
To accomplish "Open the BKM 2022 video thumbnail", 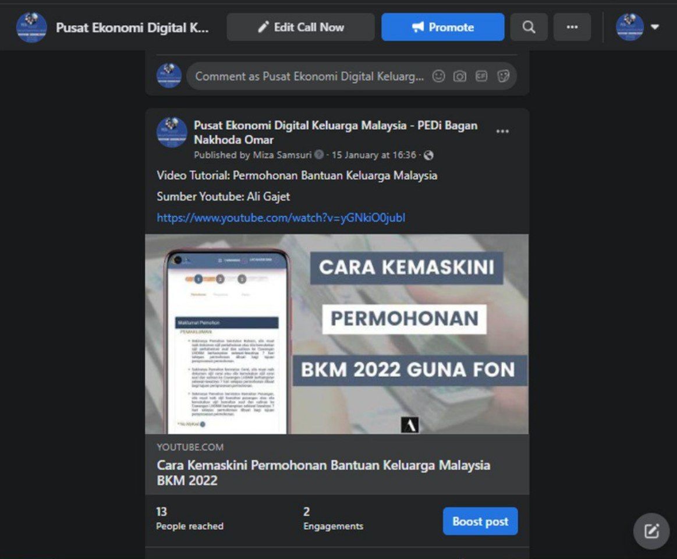I will click(337, 334).
